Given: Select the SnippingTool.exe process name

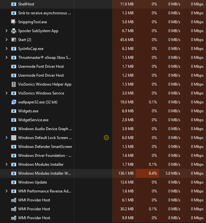Looking at the screenshot, I should pyautogui.click(x=33, y=22).
